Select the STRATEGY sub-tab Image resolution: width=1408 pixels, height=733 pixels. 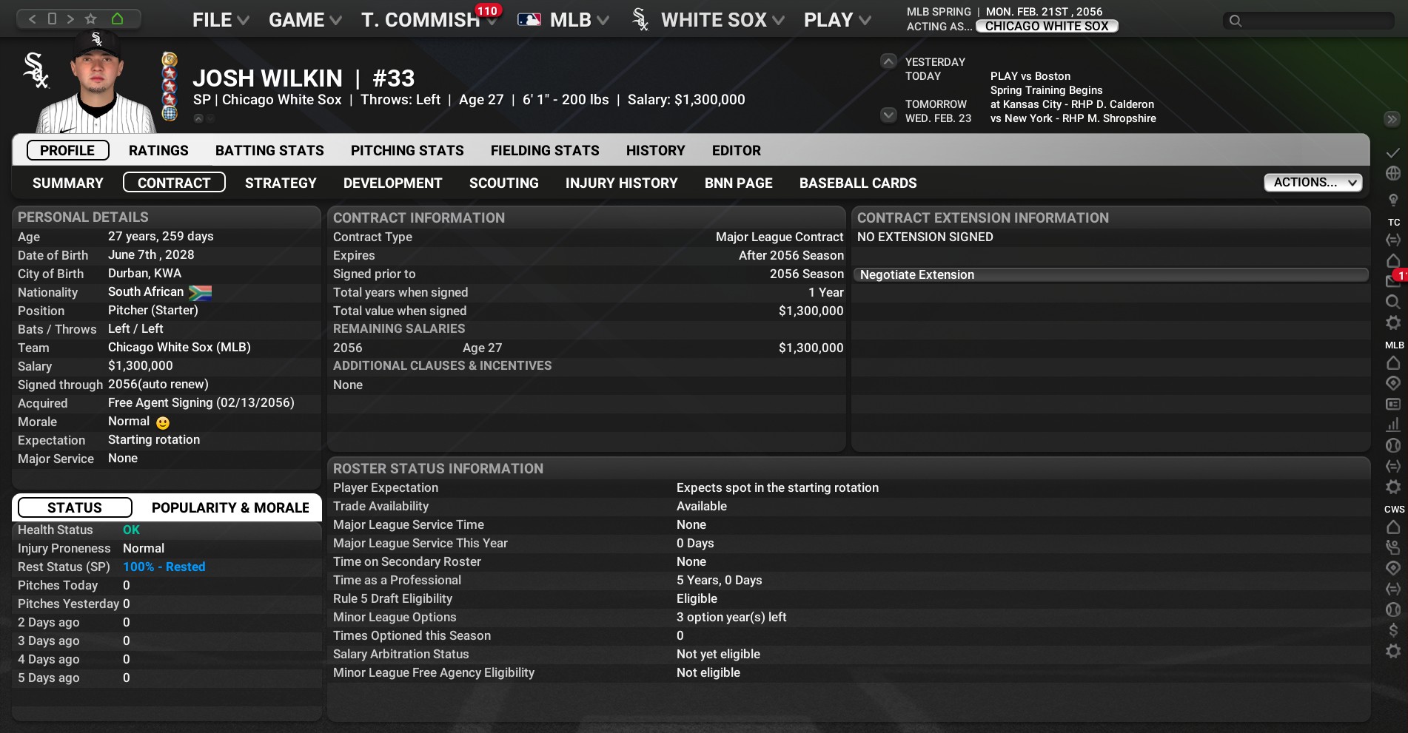(x=281, y=183)
